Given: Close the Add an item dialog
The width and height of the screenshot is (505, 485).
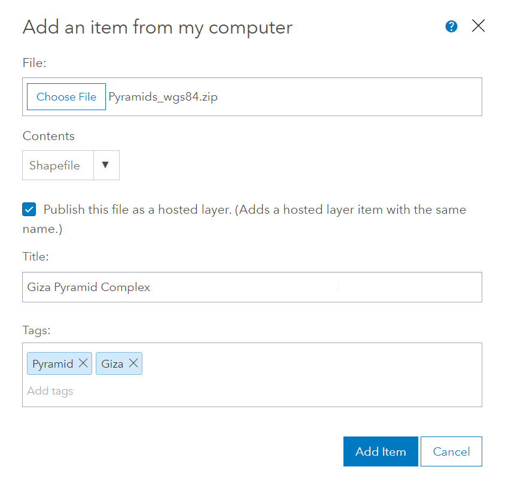Looking at the screenshot, I should coord(478,26).
